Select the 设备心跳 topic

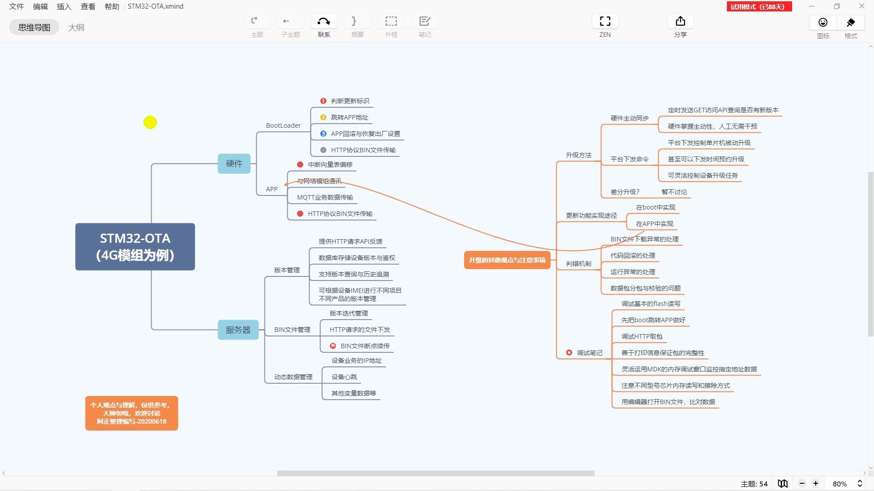pyautogui.click(x=344, y=377)
